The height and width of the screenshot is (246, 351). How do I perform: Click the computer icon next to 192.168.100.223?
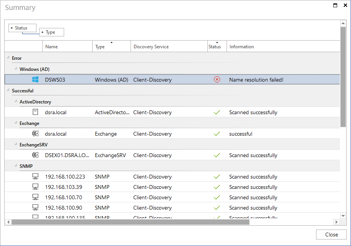point(35,177)
